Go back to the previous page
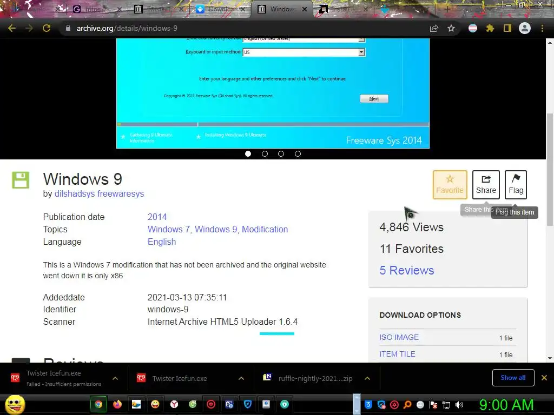This screenshot has width=554, height=415. (12, 28)
